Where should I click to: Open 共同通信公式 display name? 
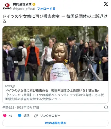click(x=22, y=4)
